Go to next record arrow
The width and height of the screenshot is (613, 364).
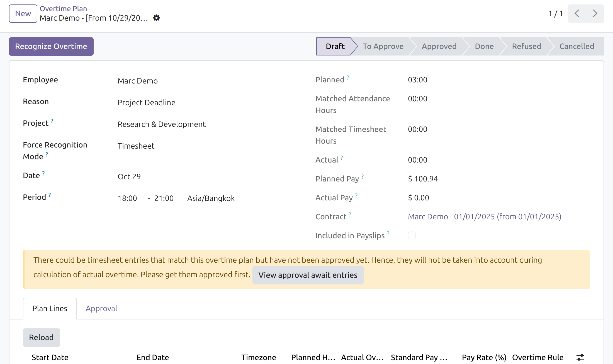pos(595,14)
